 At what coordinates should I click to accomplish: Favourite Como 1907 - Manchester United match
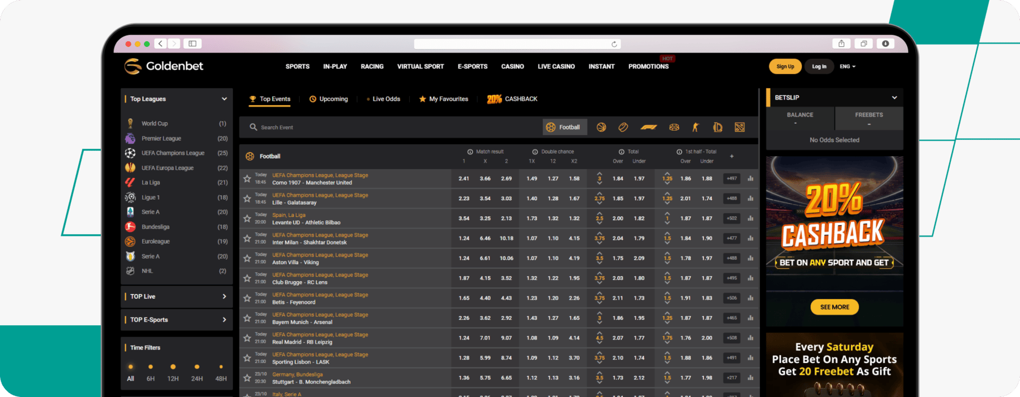coord(247,179)
